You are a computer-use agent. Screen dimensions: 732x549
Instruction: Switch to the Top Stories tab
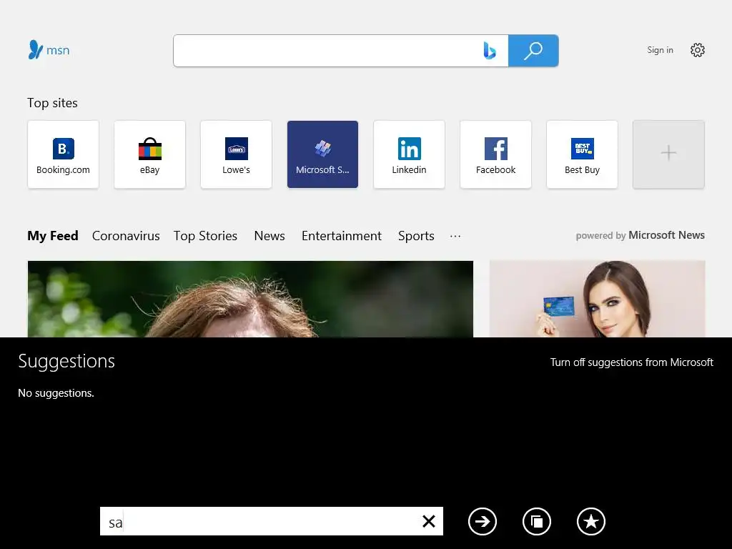click(x=205, y=236)
